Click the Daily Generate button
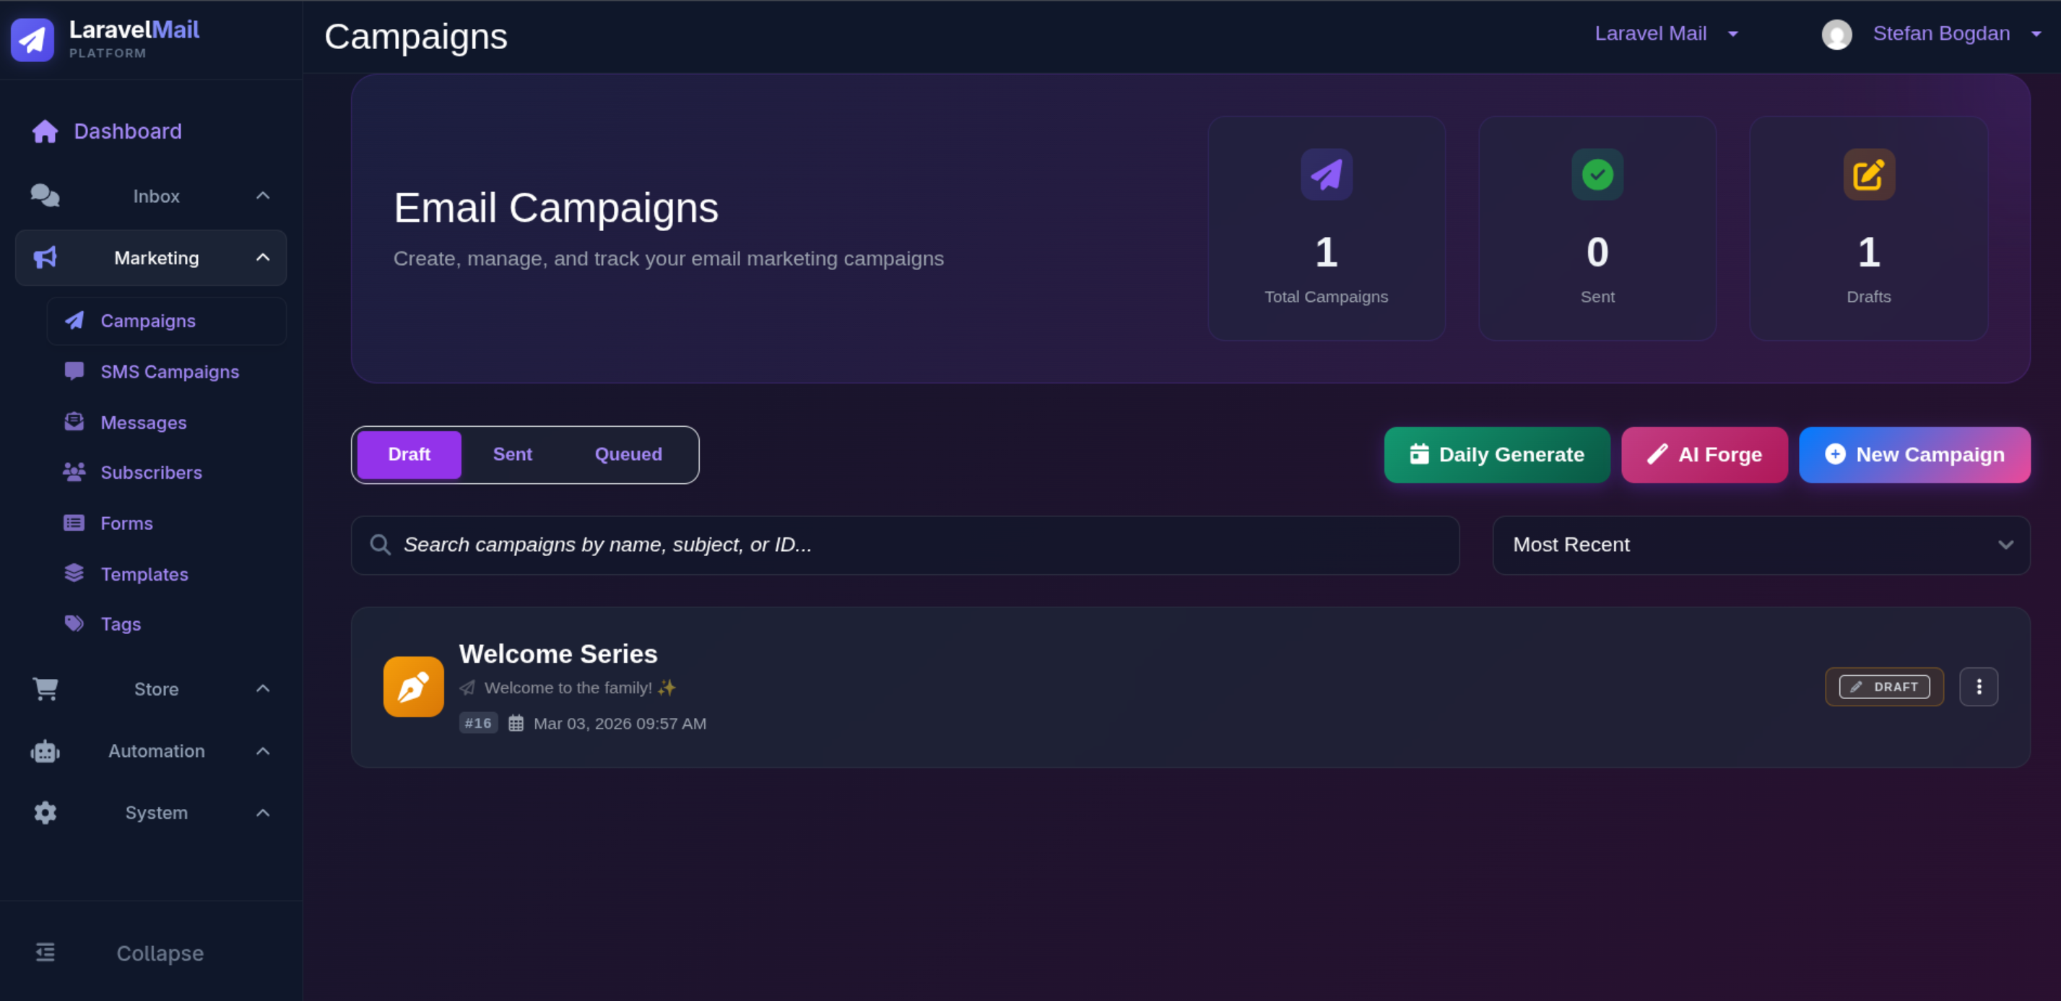The width and height of the screenshot is (2061, 1001). (1497, 454)
